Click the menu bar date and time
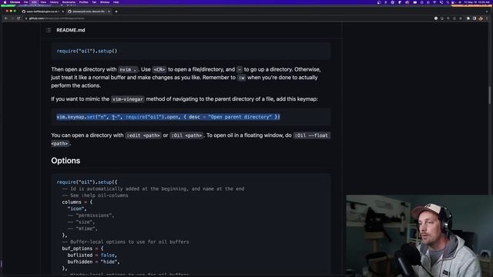Viewport: 493px width, 277px height. 477,2
